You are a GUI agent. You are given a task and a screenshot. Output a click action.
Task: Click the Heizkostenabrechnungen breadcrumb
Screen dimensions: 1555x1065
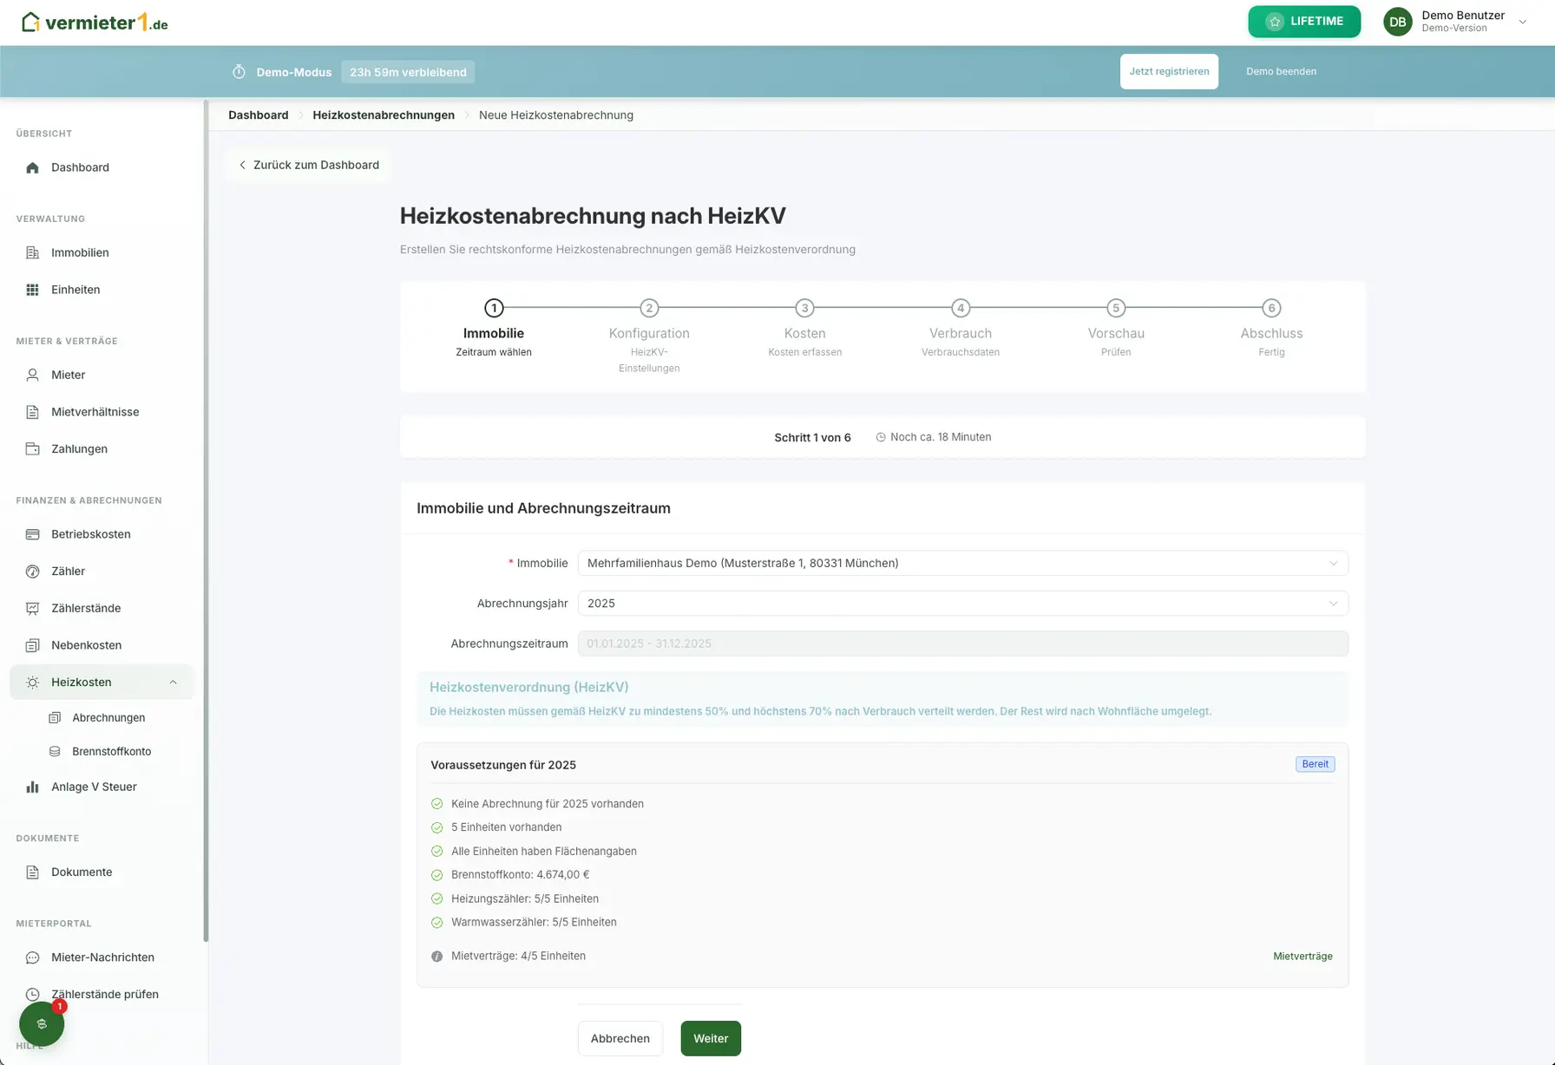click(384, 115)
